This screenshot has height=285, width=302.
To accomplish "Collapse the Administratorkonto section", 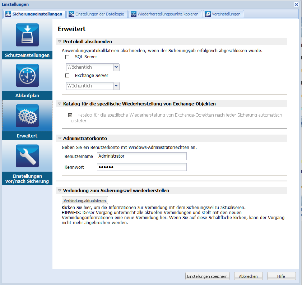I will tap(60, 138).
